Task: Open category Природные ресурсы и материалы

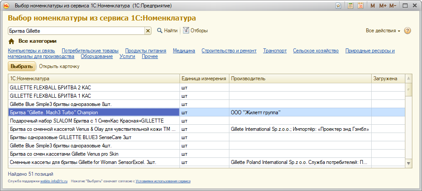Action: (370, 51)
